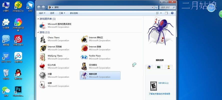Open the 工具 dropdown menu

[62, 13]
